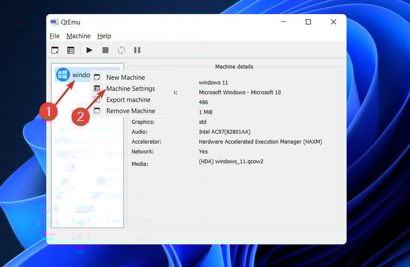The image size is (410, 267).
Task: Stop the machine using the square icon
Action: tap(106, 50)
